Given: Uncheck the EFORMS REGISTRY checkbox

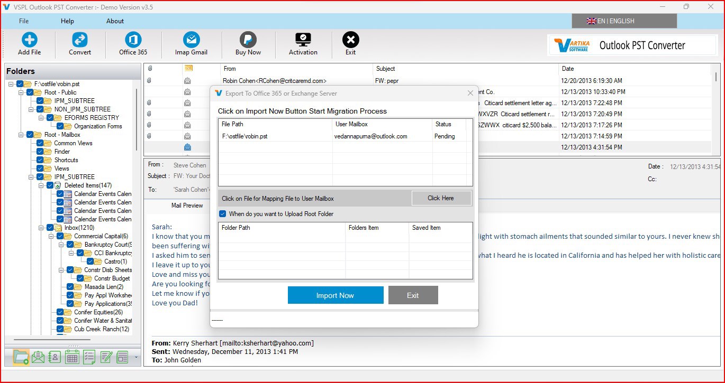Looking at the screenshot, I should pyautogui.click(x=50, y=118).
